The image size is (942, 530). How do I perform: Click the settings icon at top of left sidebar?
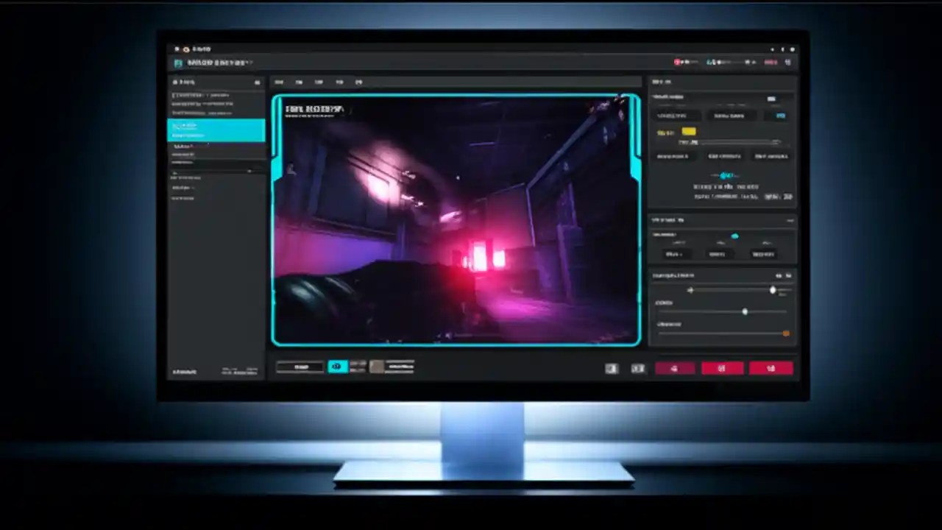tap(175, 82)
